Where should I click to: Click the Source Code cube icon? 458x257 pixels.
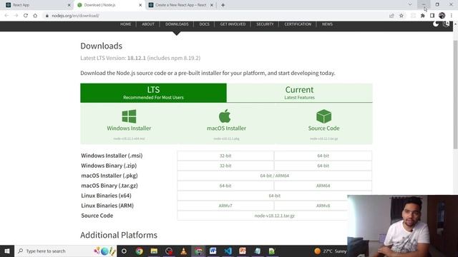point(323,116)
